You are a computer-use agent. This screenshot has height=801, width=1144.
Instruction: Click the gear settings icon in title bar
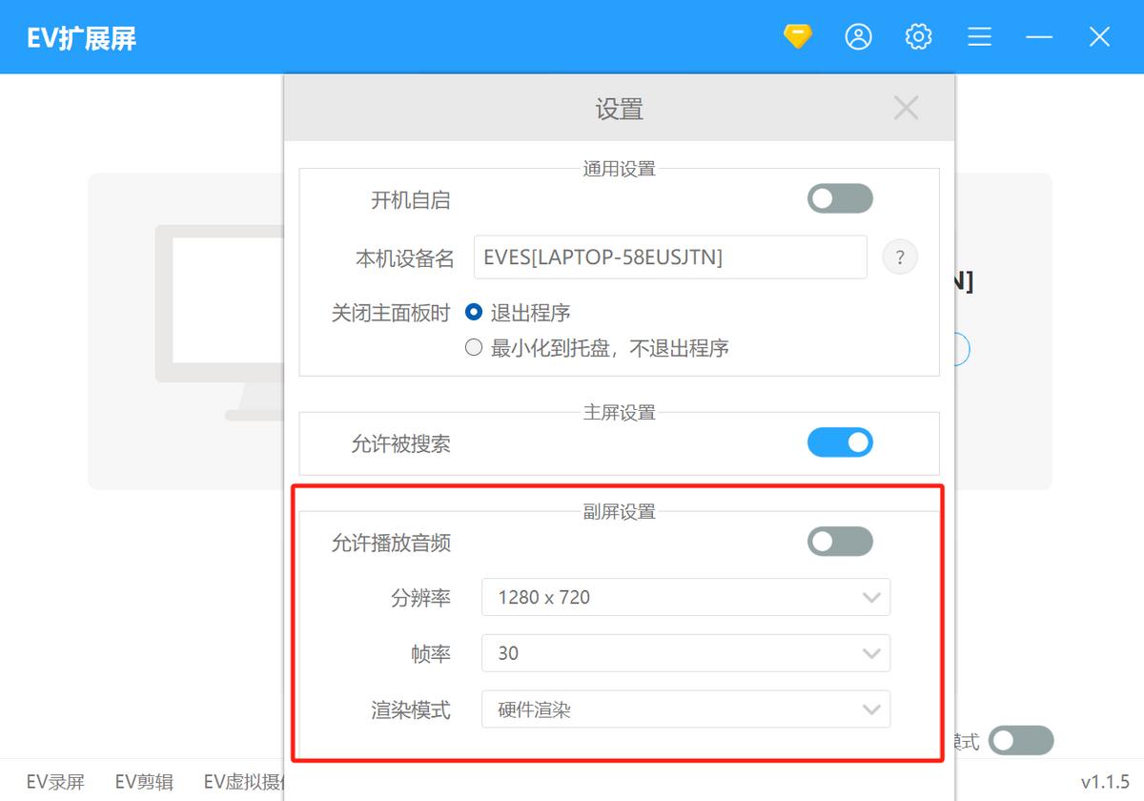tap(918, 37)
